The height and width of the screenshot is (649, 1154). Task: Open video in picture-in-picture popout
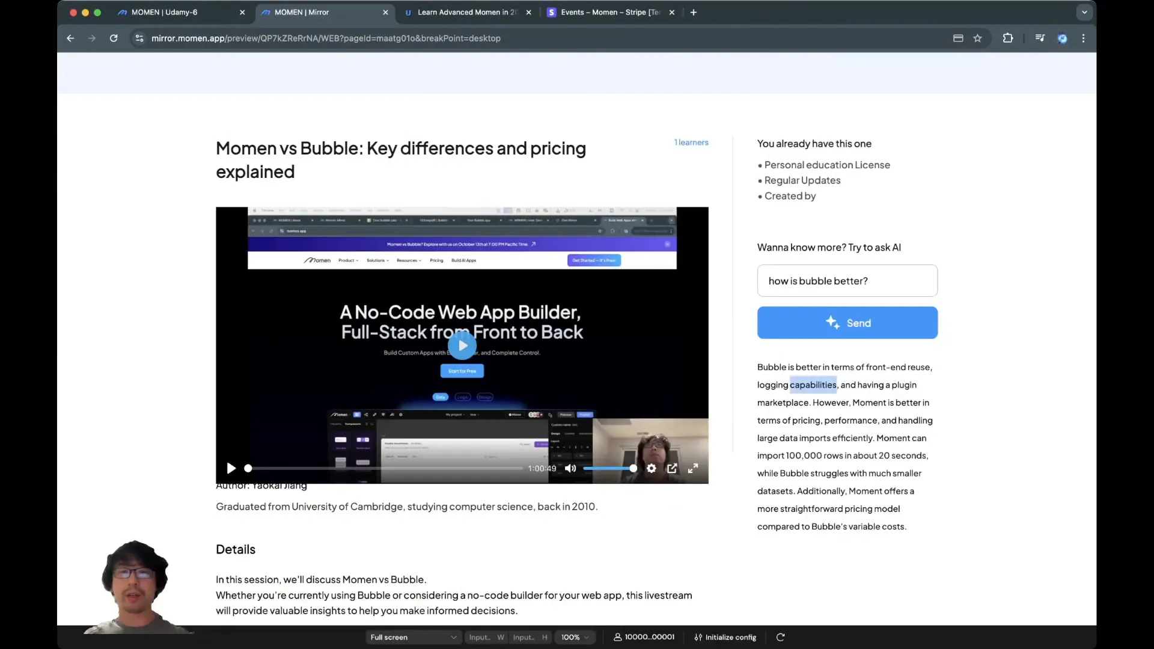pos(672,468)
